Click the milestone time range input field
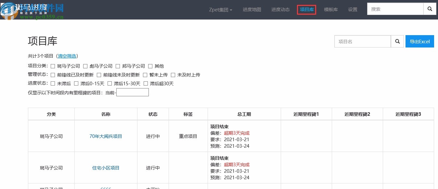The width and height of the screenshot is (438, 189). click(132, 92)
